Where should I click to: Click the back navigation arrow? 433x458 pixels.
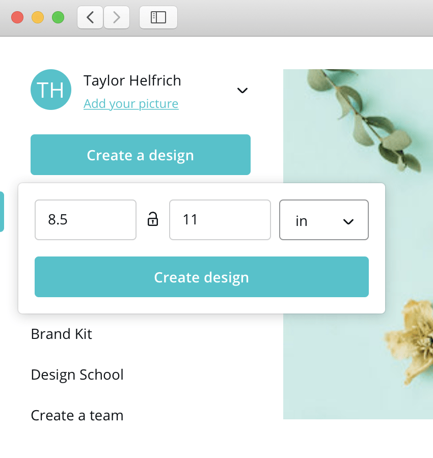tap(90, 17)
